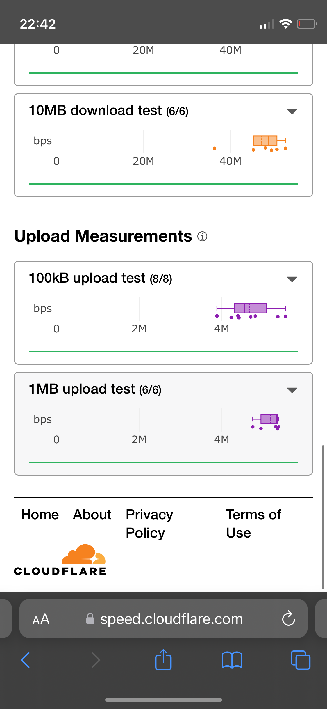Expand the 100kB upload test arrow
Viewport: 327px width, 709px height.
(x=292, y=279)
